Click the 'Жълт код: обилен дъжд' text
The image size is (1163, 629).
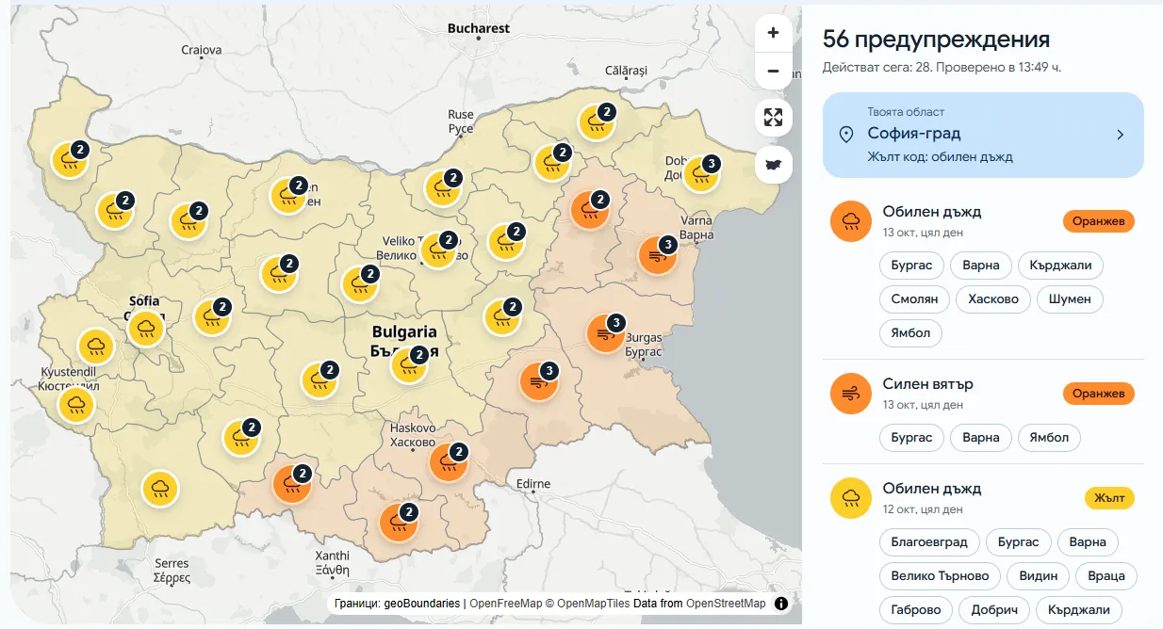pos(941,156)
